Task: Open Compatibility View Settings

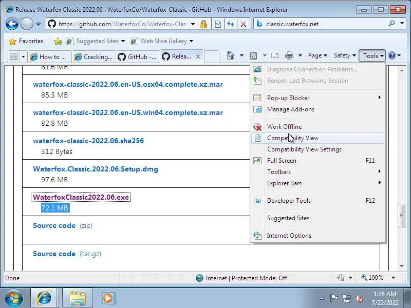Action: [317, 149]
